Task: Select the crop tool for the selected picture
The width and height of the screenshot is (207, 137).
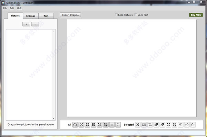Action: pyautogui.click(x=150, y=125)
